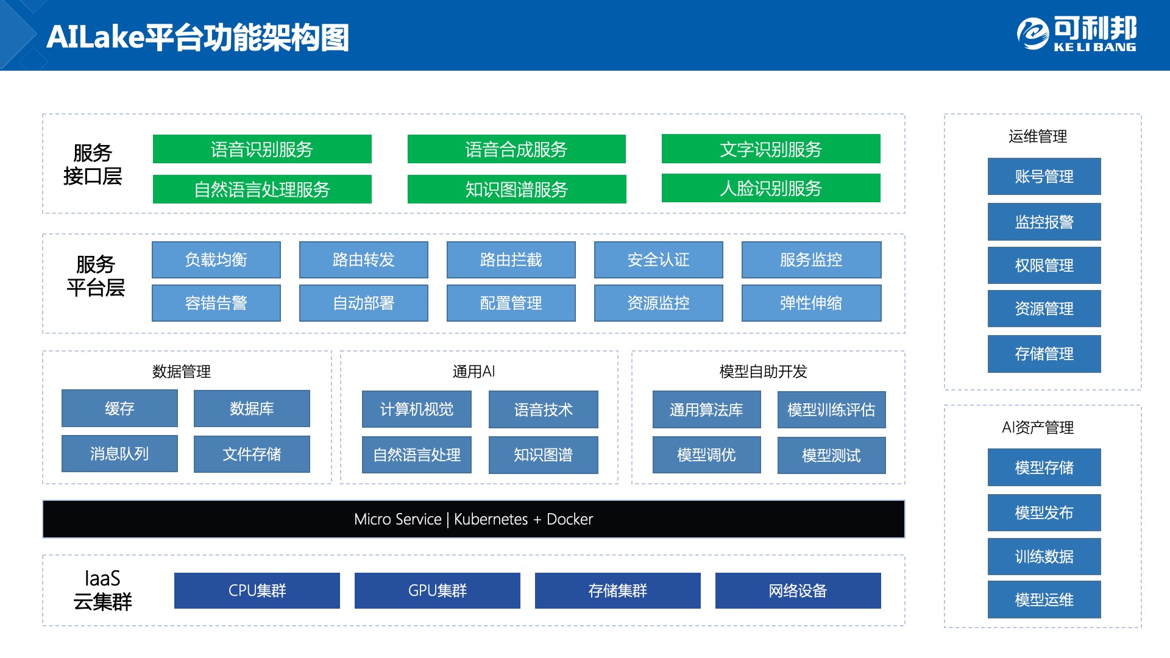Viewport: 1170px width, 658px height.
Task: Click the 计算机视觉 box
Action: (417, 409)
